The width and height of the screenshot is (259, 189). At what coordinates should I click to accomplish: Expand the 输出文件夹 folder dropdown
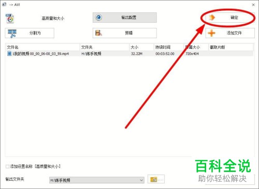click(x=141, y=180)
